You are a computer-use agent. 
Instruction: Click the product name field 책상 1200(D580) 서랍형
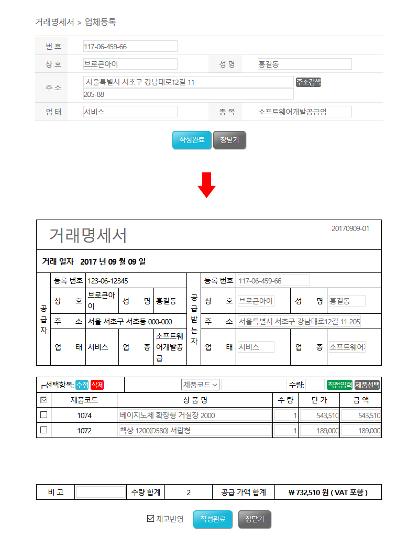195,431
